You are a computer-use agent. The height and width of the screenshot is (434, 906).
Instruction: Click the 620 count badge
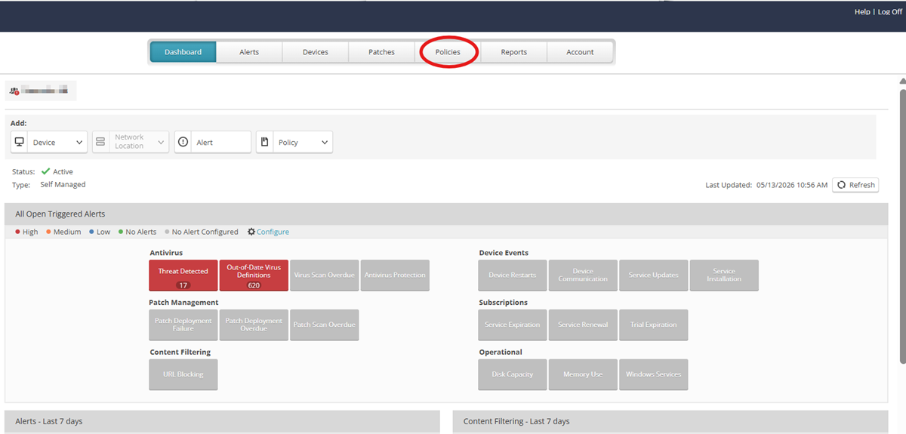pos(254,285)
